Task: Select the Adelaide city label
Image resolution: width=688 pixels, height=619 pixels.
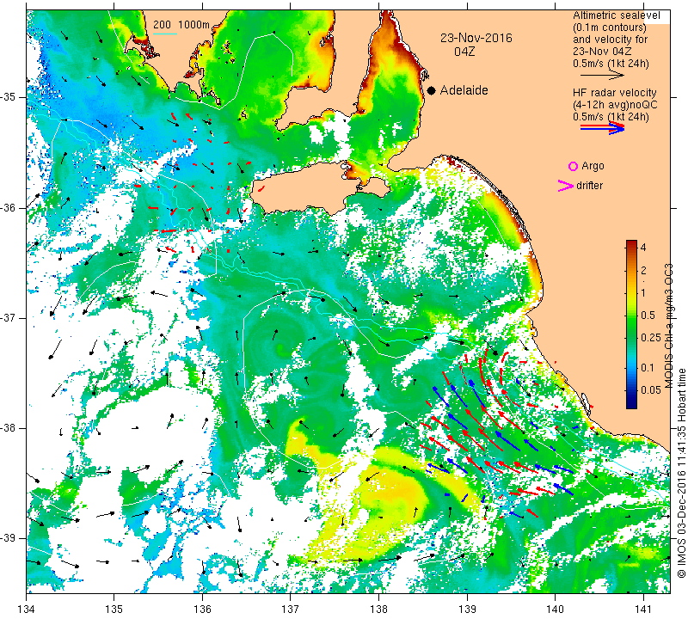Action: coord(464,90)
